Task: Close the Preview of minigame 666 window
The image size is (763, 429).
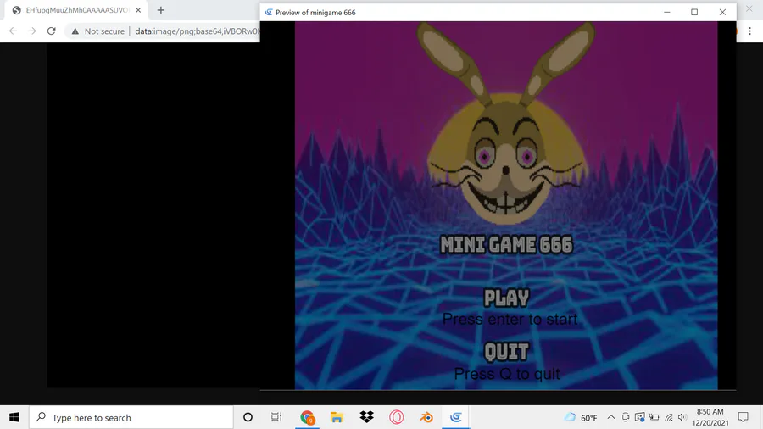Action: coord(722,12)
